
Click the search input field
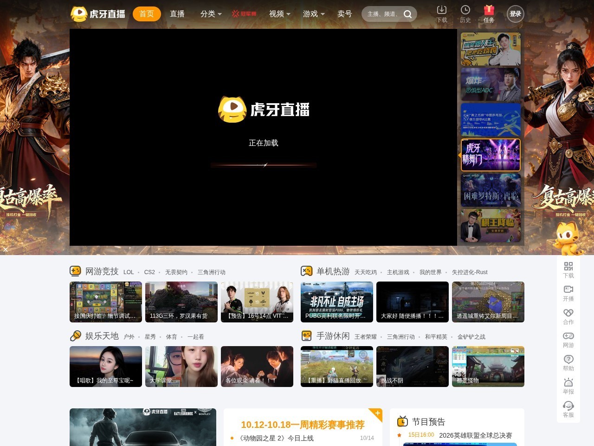click(383, 14)
